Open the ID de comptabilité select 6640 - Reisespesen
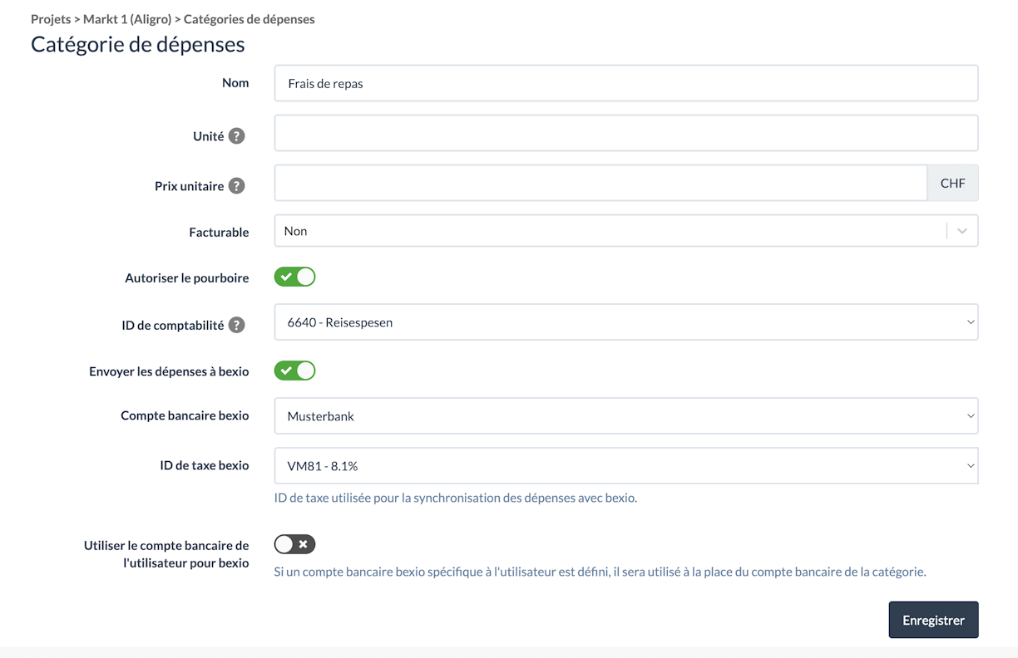 [x=626, y=322]
